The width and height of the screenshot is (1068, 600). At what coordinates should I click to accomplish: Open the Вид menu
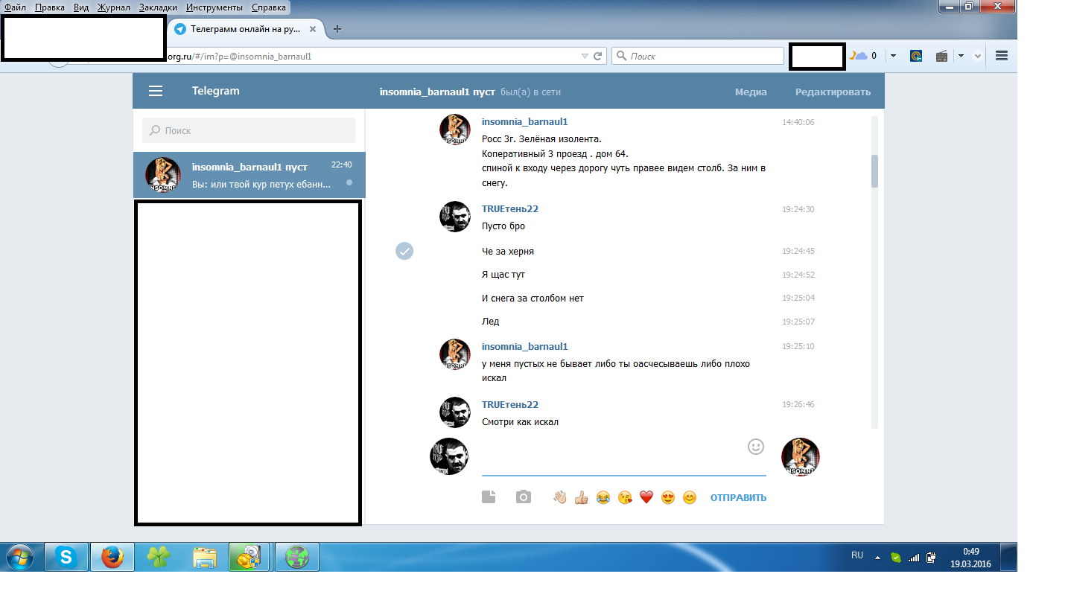click(81, 7)
